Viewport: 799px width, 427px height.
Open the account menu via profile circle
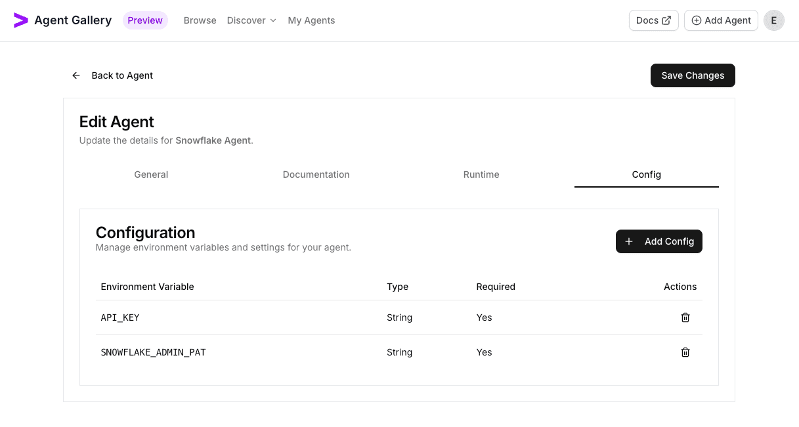click(x=774, y=20)
